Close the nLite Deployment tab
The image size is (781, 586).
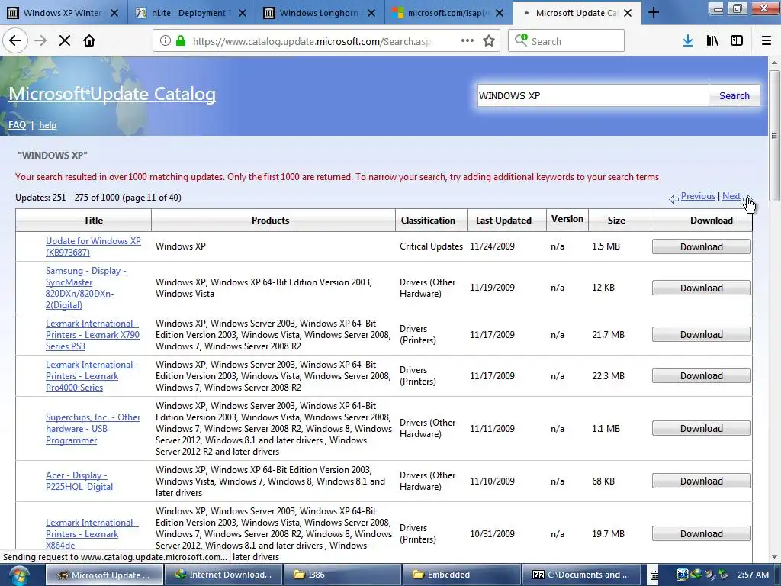243,13
